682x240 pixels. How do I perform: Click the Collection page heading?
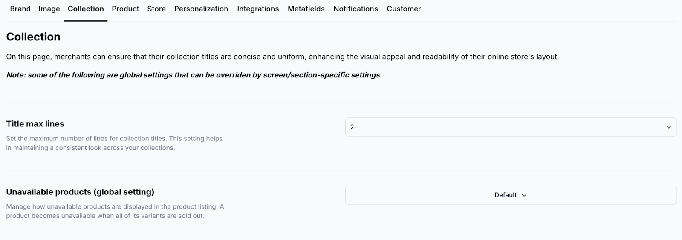point(33,37)
